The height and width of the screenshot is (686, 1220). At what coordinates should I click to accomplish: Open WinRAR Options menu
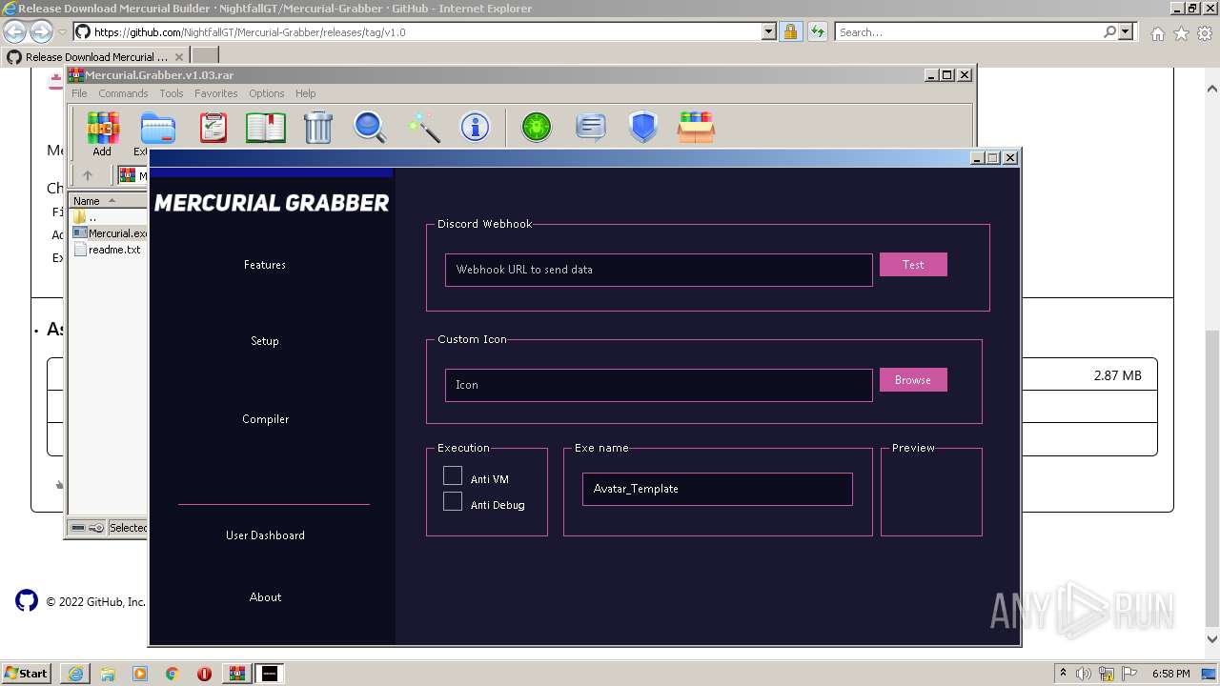(267, 93)
